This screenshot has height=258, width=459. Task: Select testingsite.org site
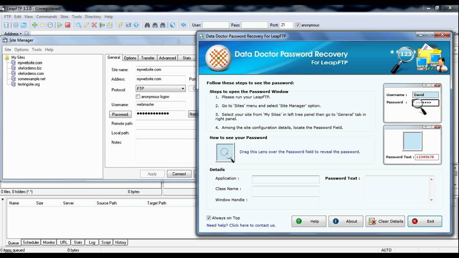click(x=29, y=84)
